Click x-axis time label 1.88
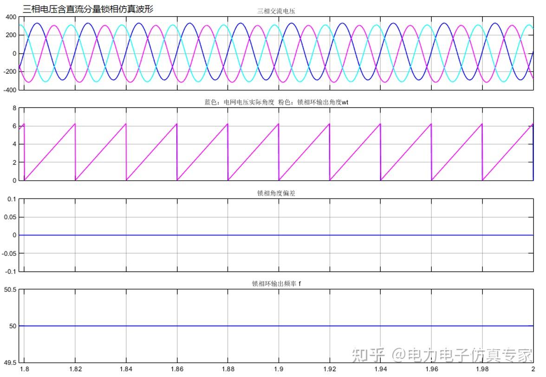 (227, 369)
